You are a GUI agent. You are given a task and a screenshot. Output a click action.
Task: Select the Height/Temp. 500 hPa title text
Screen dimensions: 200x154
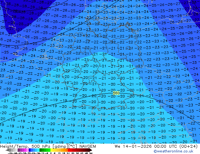coord(25,146)
